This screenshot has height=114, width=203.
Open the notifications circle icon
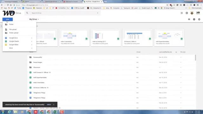pos(187,13)
